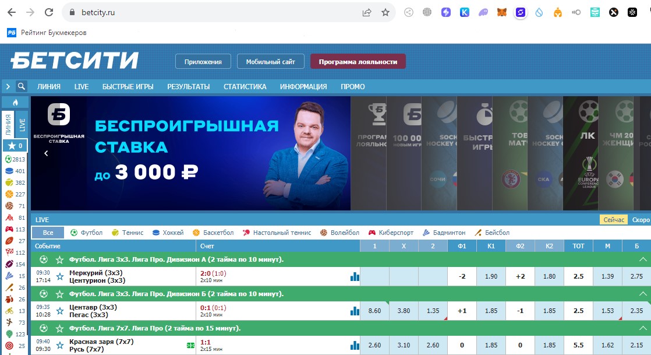
Task: Filter live events by Теннис
Action: coord(128,233)
